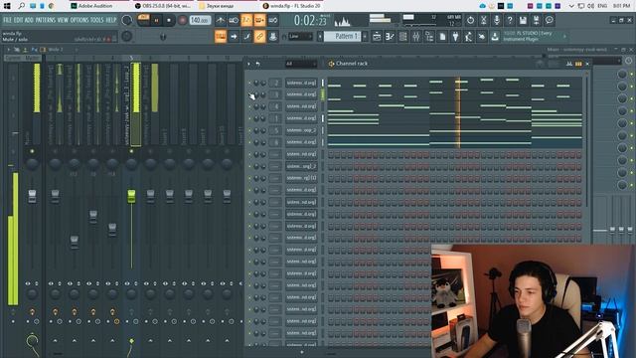Click the one-click audio recording microphone icon

point(497,20)
